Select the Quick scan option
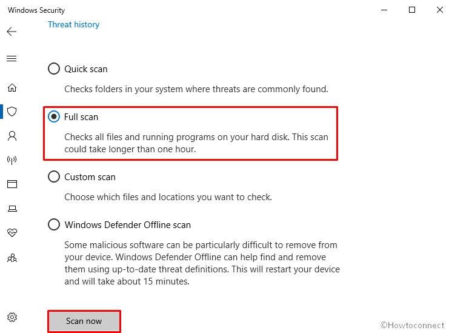Image resolution: width=449 pixels, height=333 pixels. (53, 69)
